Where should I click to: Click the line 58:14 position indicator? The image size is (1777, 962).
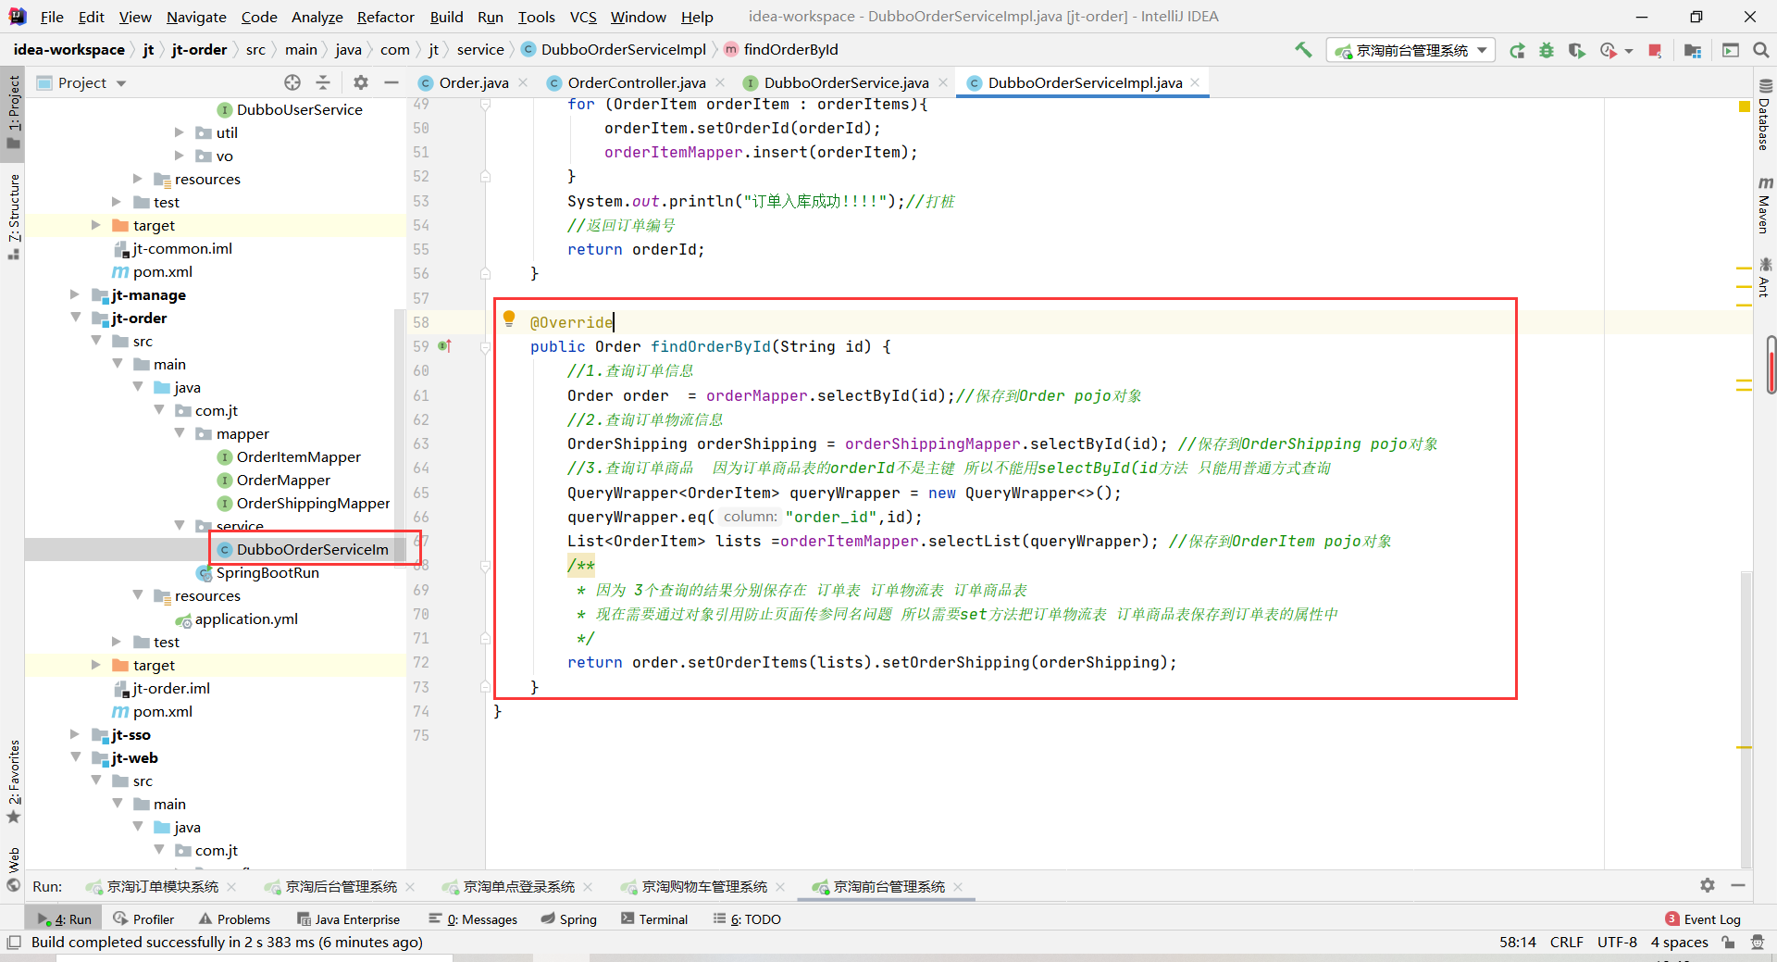click(x=1518, y=943)
